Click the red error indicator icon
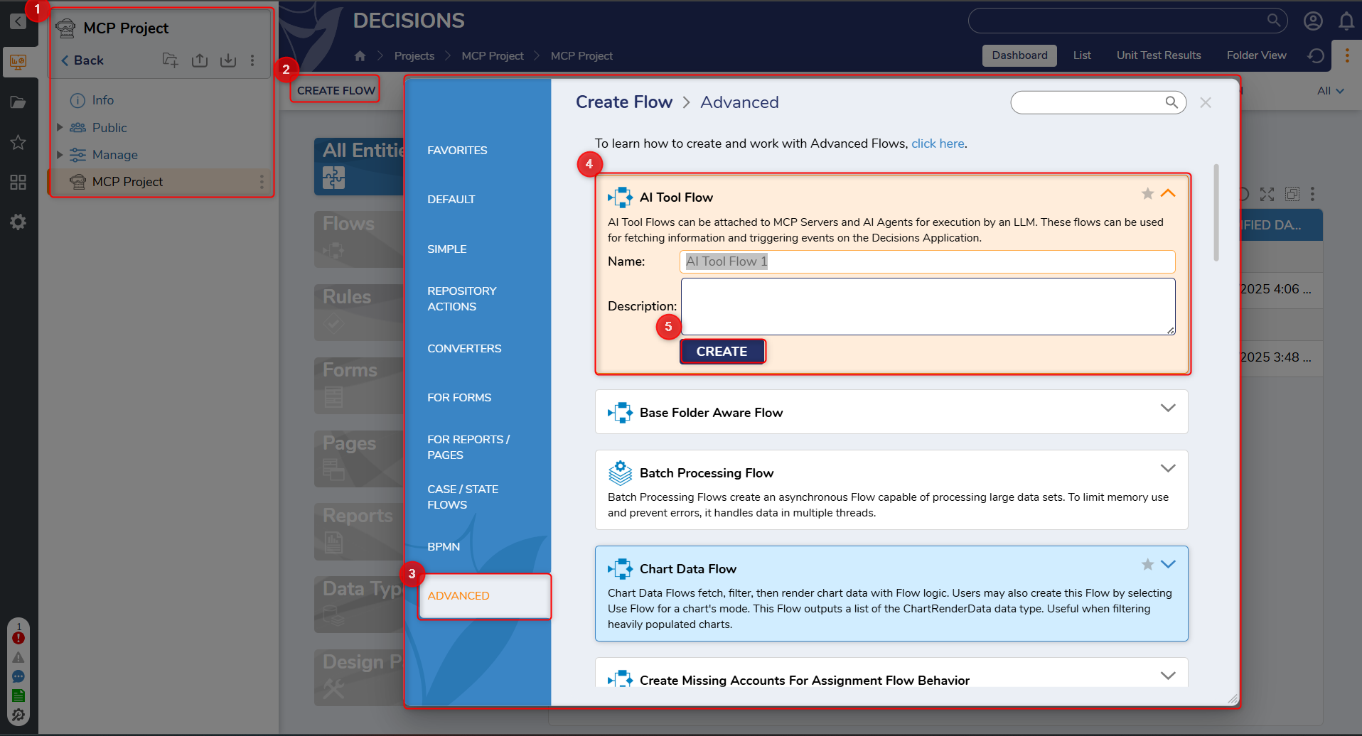The image size is (1362, 736). pos(18,637)
